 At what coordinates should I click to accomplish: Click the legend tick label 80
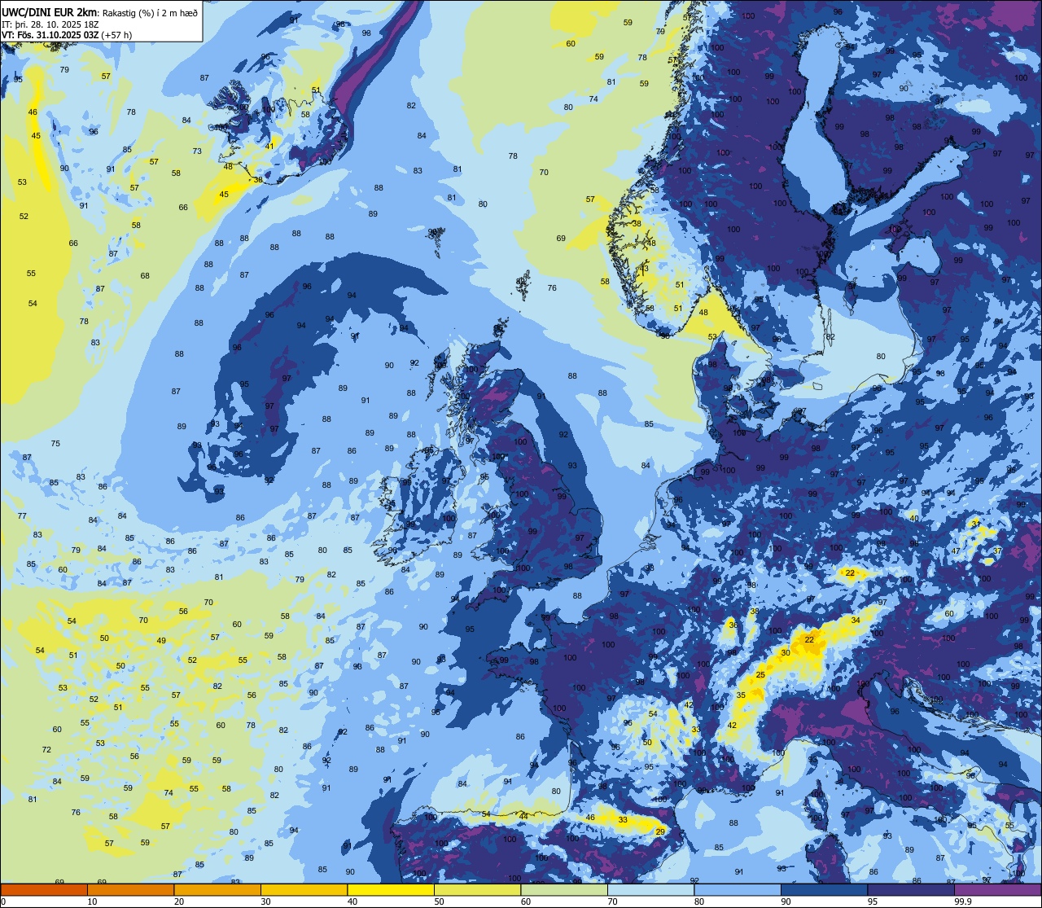[x=699, y=901]
